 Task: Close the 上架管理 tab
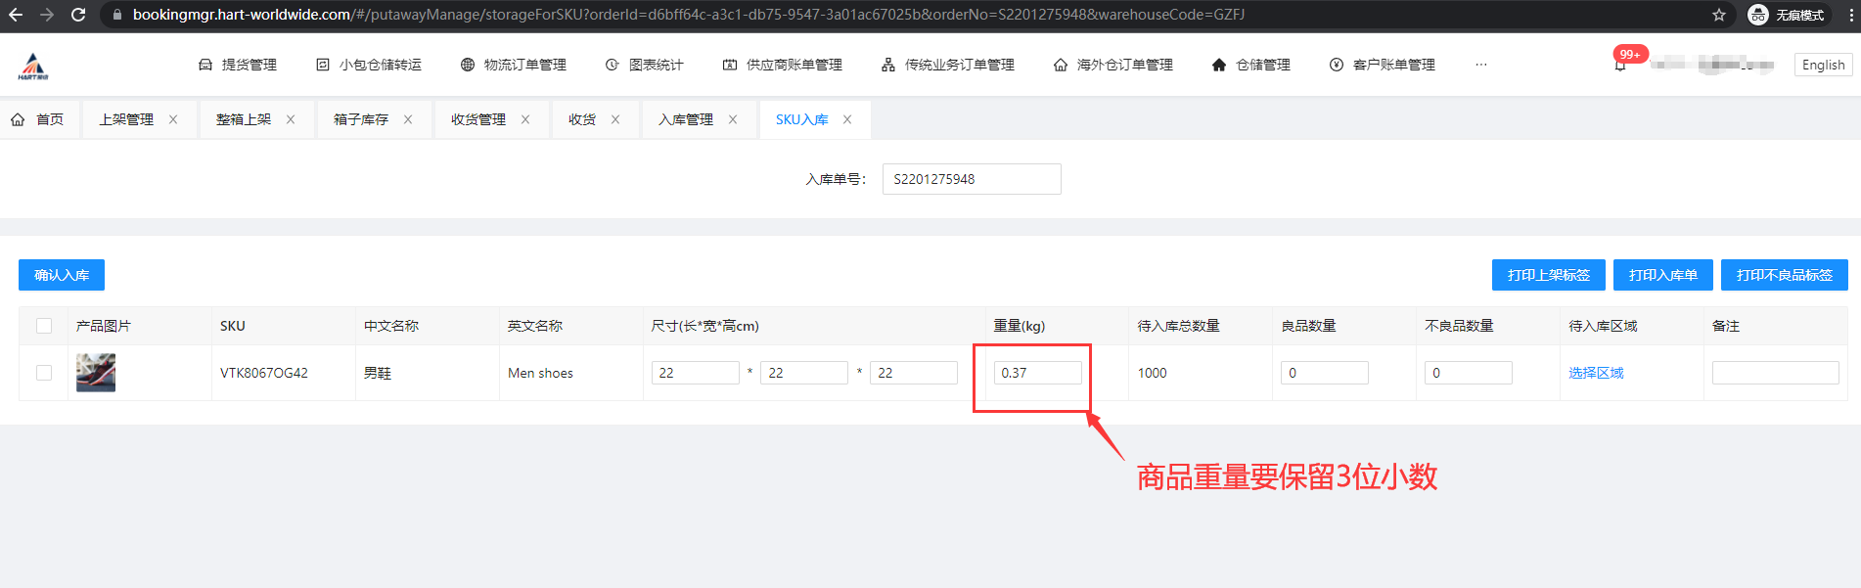[x=173, y=119]
